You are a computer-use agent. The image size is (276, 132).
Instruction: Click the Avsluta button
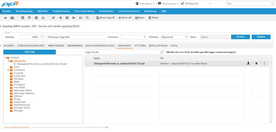point(240,37)
